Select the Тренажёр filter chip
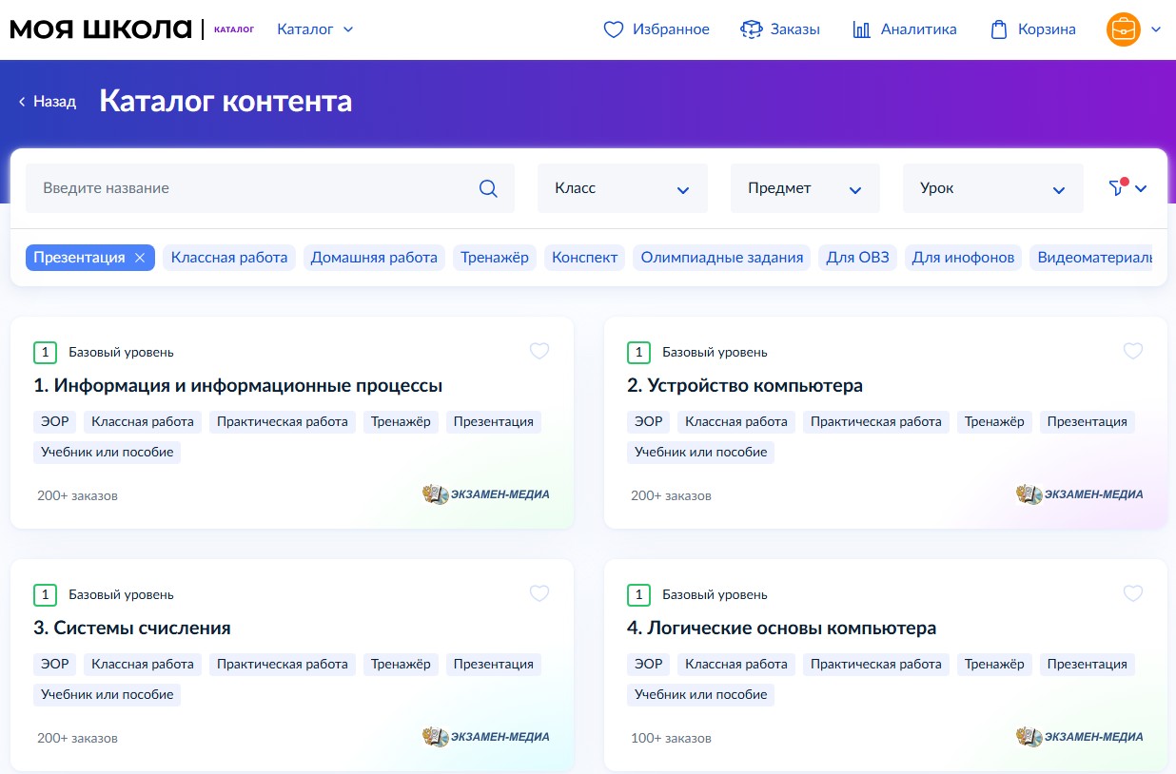Image resolution: width=1176 pixels, height=774 pixels. click(x=495, y=258)
